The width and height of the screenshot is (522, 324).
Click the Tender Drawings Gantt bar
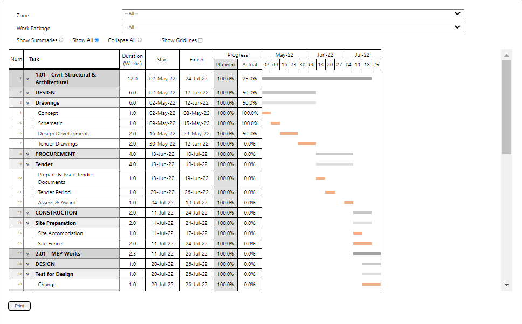pos(307,144)
